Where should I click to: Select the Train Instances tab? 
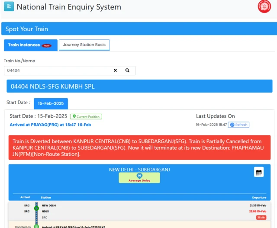[x=31, y=45]
